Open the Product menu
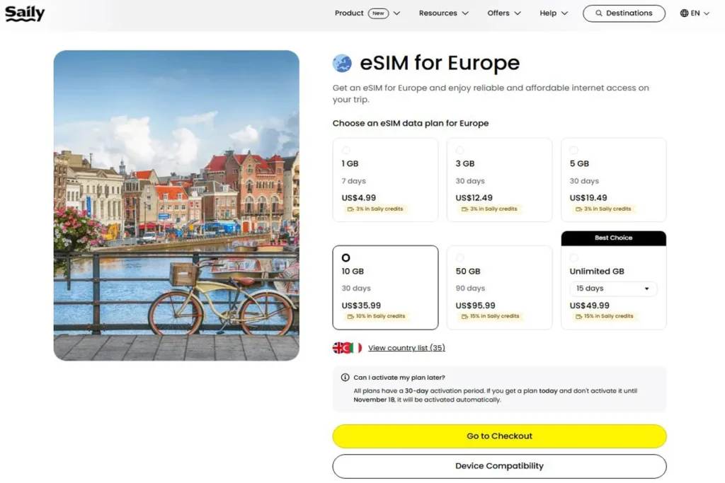The height and width of the screenshot is (483, 725). pos(350,13)
